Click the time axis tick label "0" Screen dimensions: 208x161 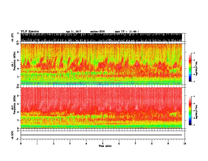pos(21,143)
